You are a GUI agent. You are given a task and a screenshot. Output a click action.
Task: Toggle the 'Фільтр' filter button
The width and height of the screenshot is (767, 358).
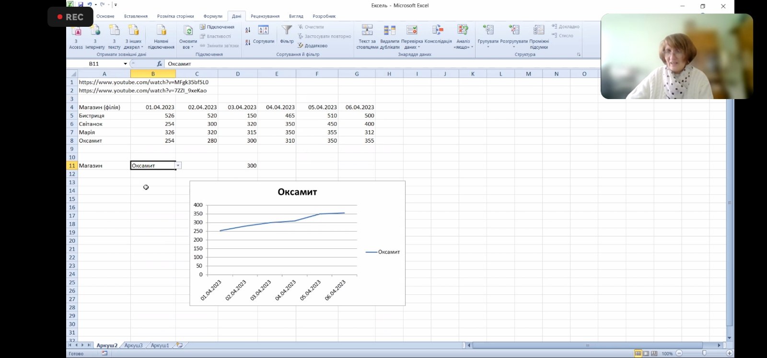coord(287,35)
